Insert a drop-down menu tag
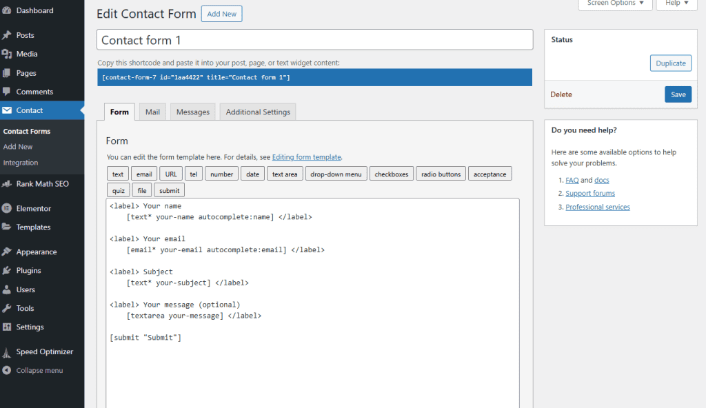706x408 pixels. tap(336, 174)
